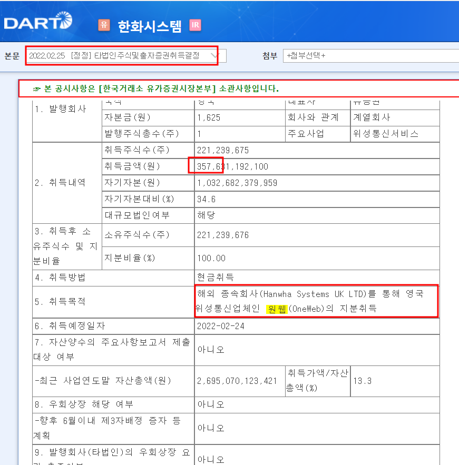
Task: Click the 취득가액/자산총액(%) label
Action: tap(317, 381)
